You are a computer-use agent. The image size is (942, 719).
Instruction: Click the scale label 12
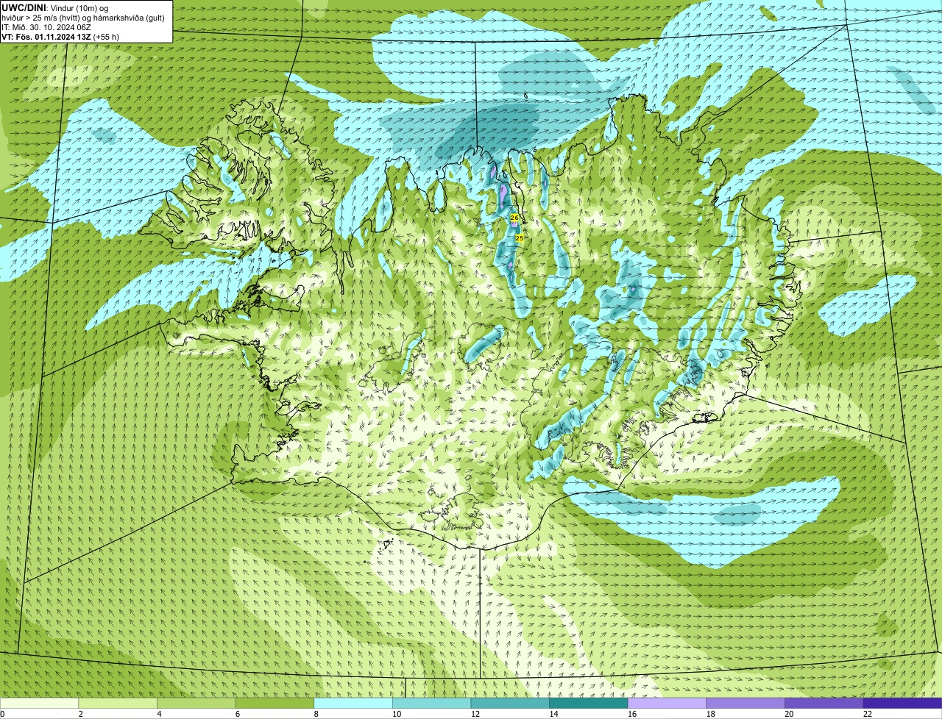(475, 714)
